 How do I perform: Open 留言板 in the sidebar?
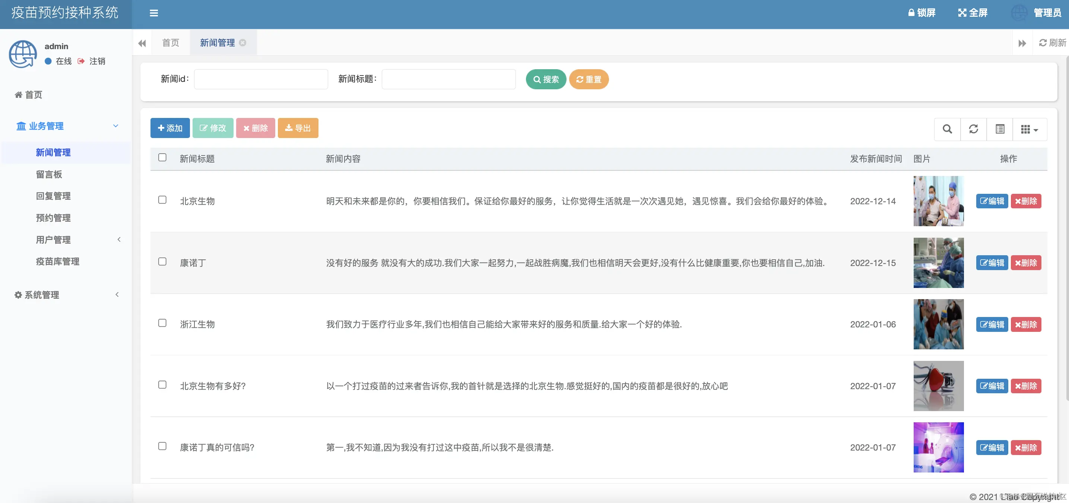(49, 174)
